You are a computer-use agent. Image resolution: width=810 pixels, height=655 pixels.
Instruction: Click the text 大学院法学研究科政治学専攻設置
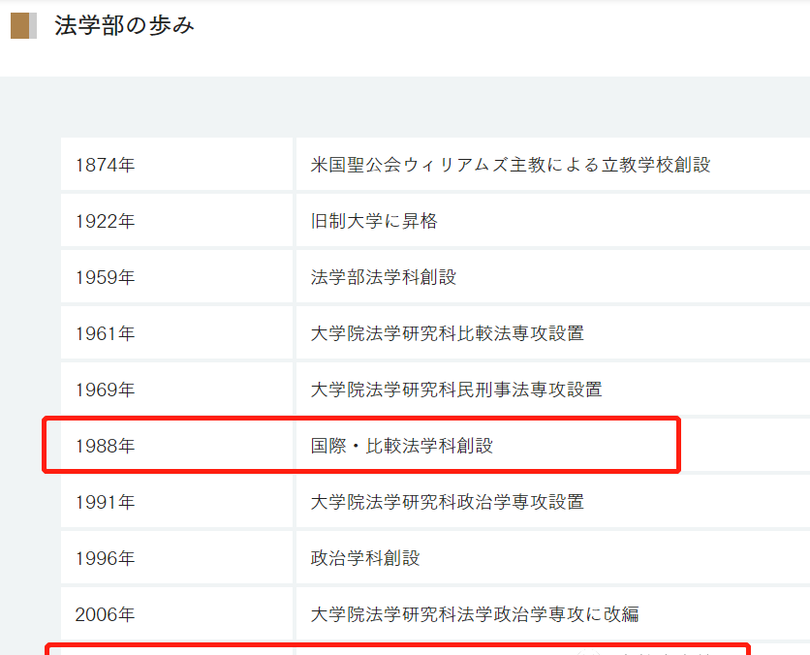(448, 502)
